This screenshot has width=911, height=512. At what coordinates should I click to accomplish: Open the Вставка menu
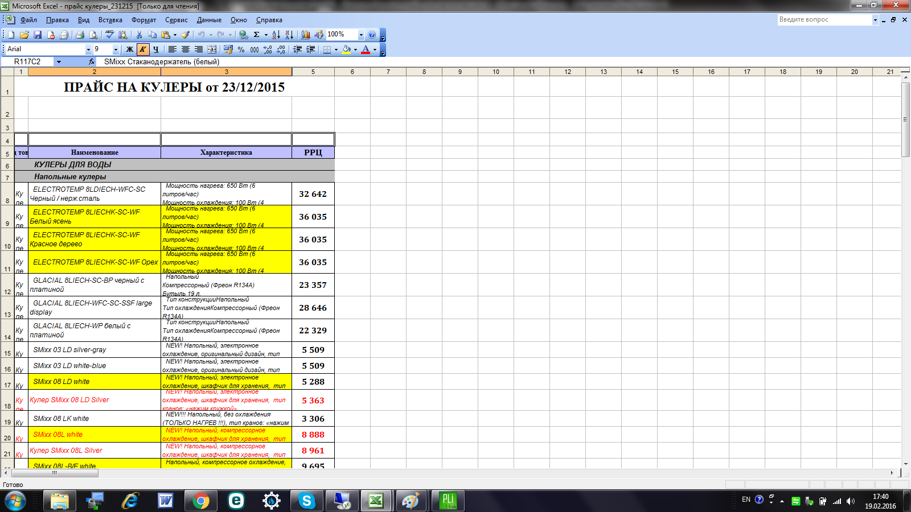pyautogui.click(x=110, y=20)
